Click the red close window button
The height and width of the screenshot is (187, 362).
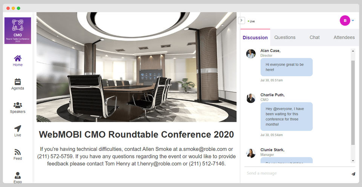8,8
